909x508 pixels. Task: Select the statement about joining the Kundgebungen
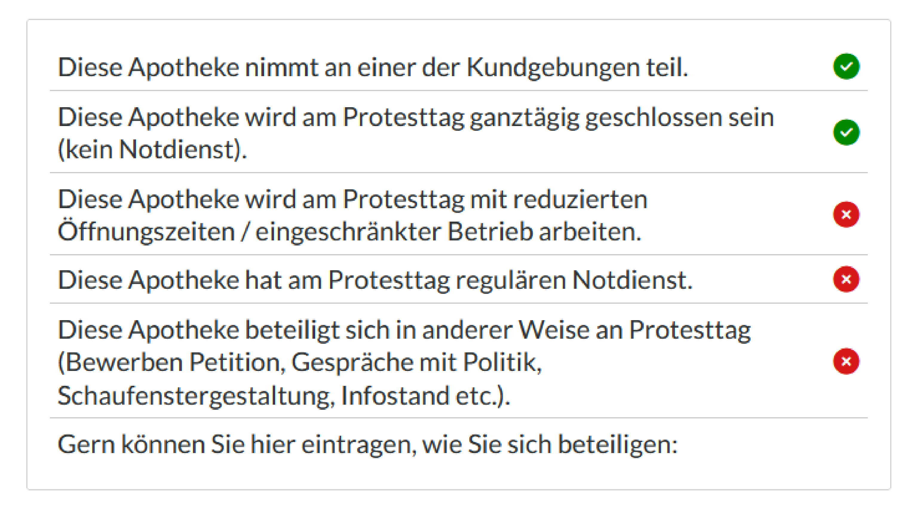click(x=373, y=67)
